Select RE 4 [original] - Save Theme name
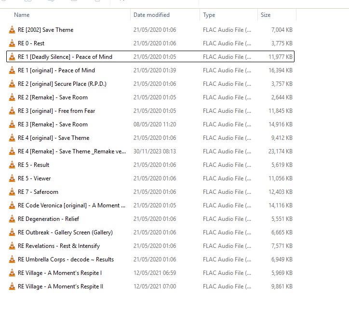The width and height of the screenshot is (349, 327). 54,138
